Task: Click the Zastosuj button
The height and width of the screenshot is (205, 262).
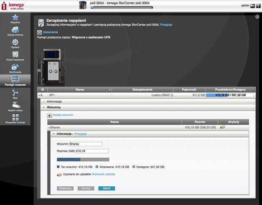Action: coord(65,188)
